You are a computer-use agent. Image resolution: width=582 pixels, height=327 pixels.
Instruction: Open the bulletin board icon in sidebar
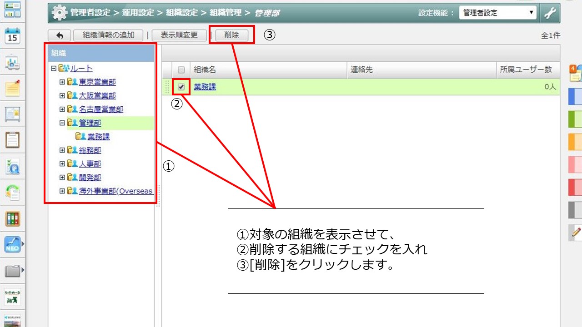[12, 114]
